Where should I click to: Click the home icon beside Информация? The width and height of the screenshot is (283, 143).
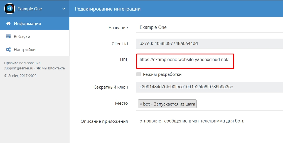click(x=8, y=24)
